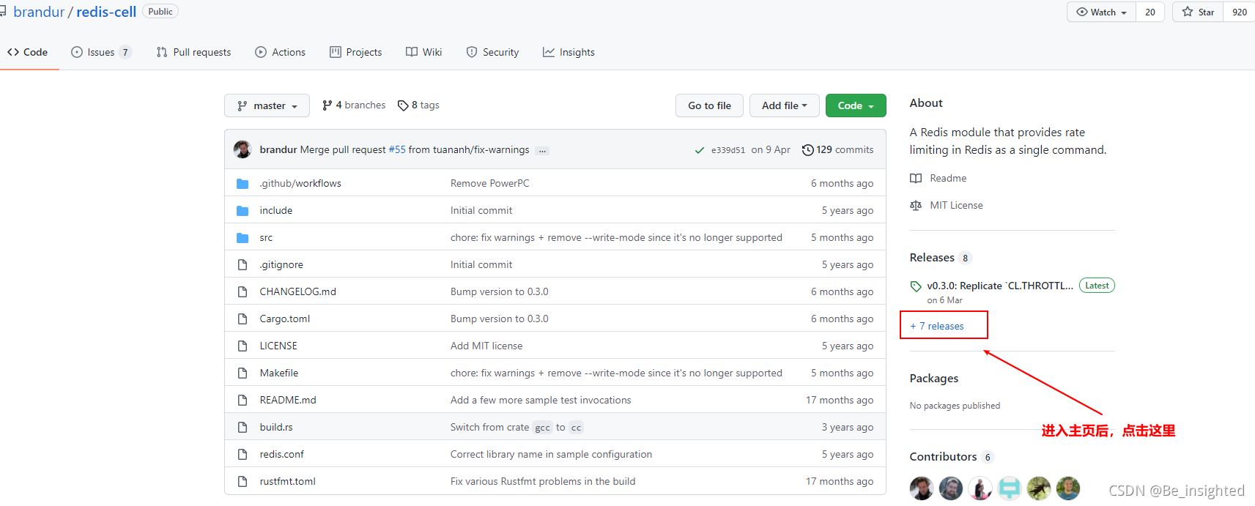1255x506 pixels.
Task: Click the redis.conf file icon
Action: point(243,455)
